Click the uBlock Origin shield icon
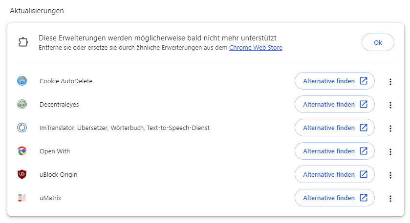Image resolution: width=410 pixels, height=223 pixels. coord(22,174)
